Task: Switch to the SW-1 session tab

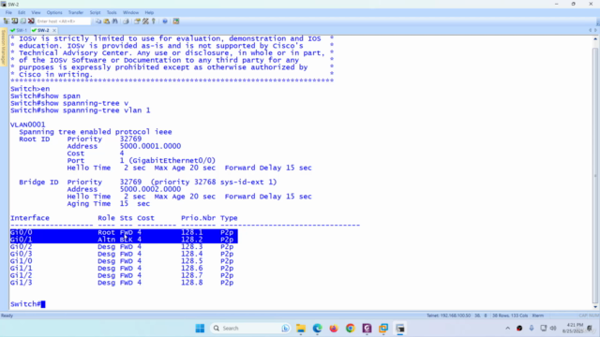Action: tap(19, 30)
